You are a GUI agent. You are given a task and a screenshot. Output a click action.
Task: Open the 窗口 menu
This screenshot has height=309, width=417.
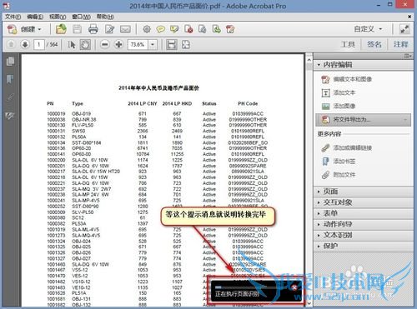tap(81, 17)
